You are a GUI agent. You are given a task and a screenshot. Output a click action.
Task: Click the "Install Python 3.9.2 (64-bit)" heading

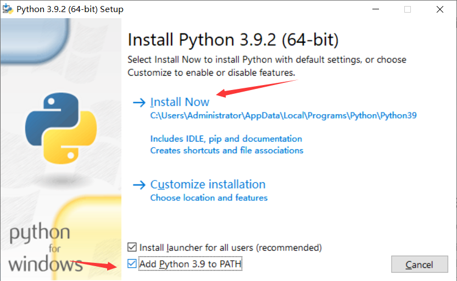(x=233, y=40)
